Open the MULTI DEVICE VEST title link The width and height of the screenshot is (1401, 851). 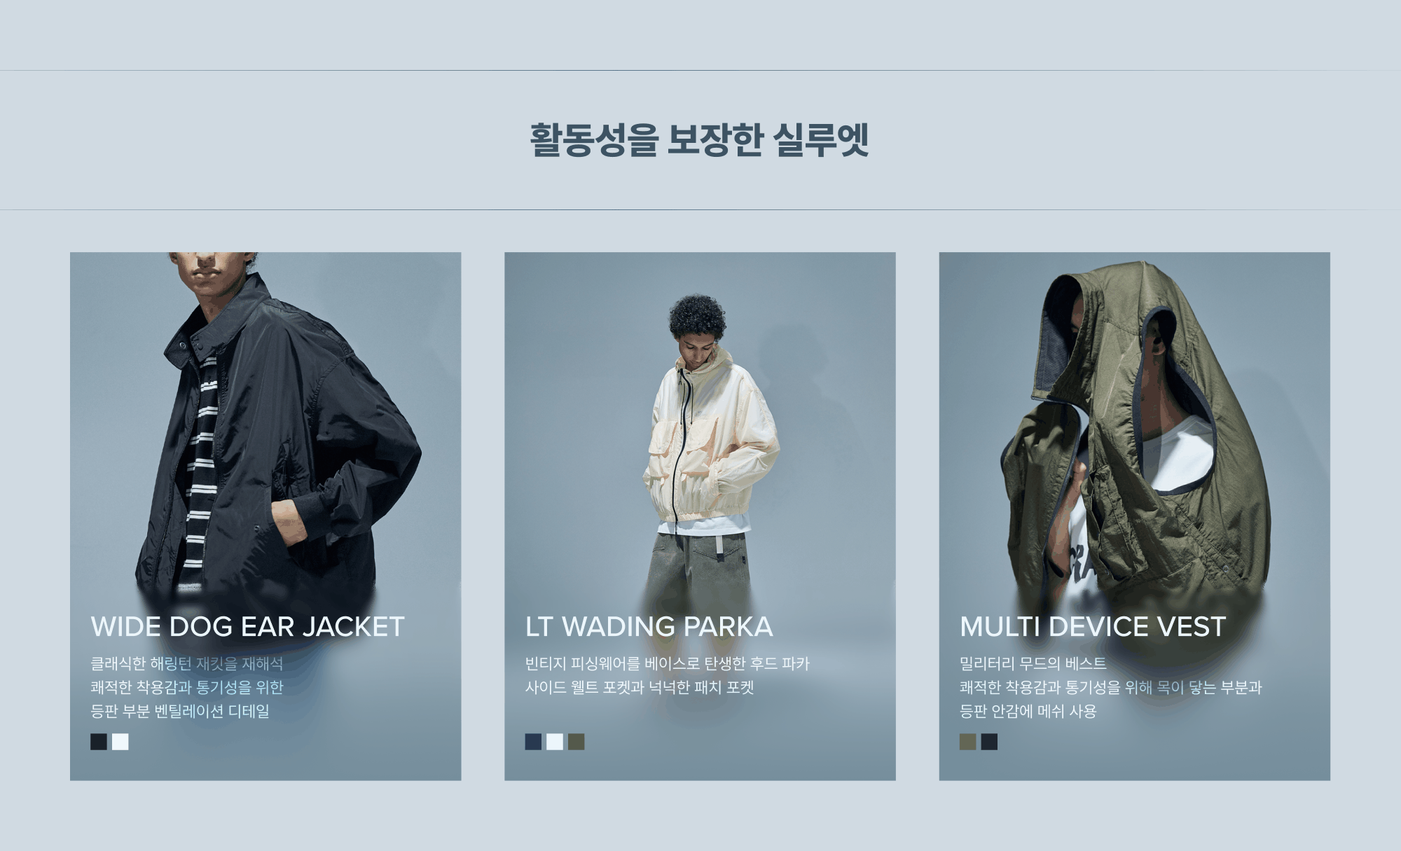pos(1093,626)
